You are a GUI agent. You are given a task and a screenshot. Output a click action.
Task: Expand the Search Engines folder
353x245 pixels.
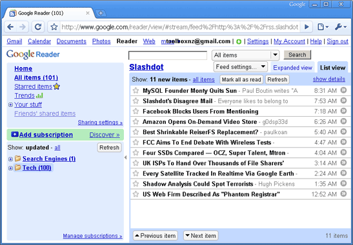pyautogui.click(x=10, y=159)
